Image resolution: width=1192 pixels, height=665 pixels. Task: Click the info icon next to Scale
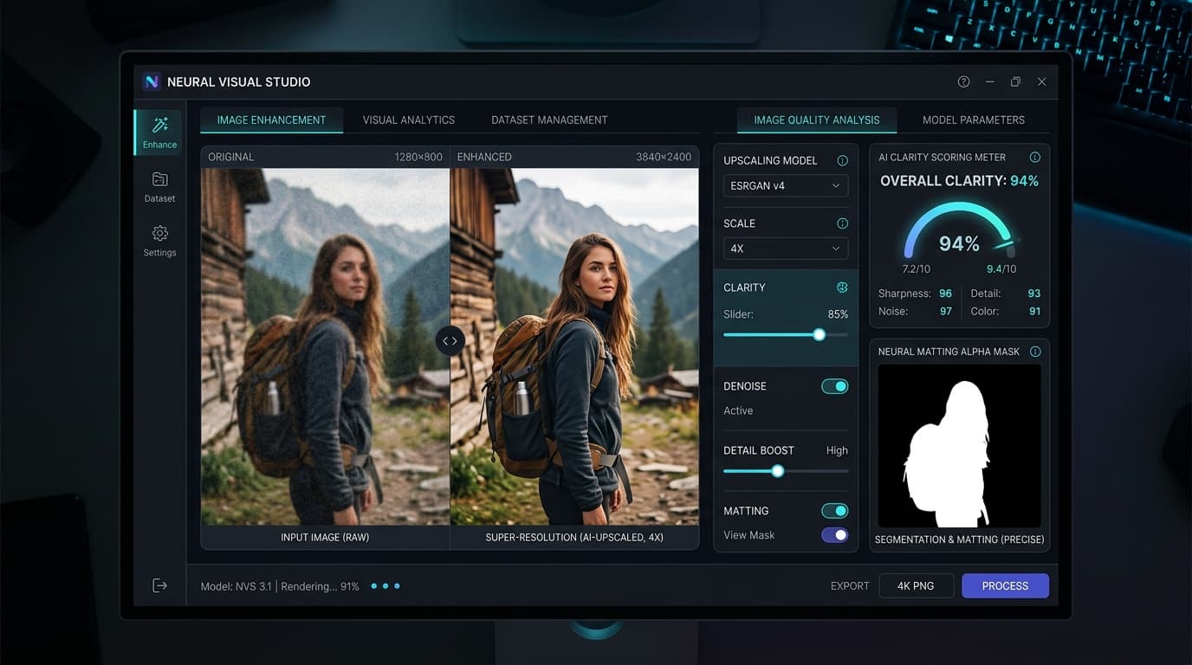pyautogui.click(x=842, y=223)
